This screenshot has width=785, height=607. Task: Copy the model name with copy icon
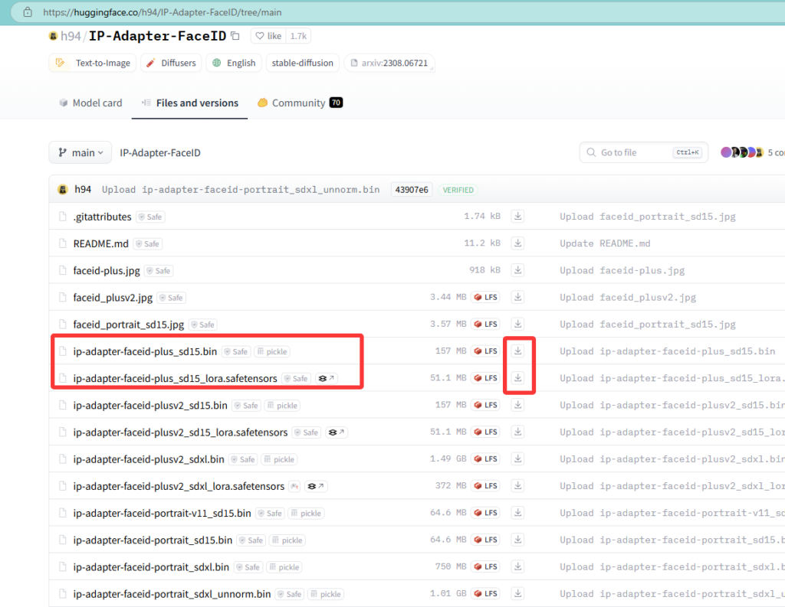[235, 36]
